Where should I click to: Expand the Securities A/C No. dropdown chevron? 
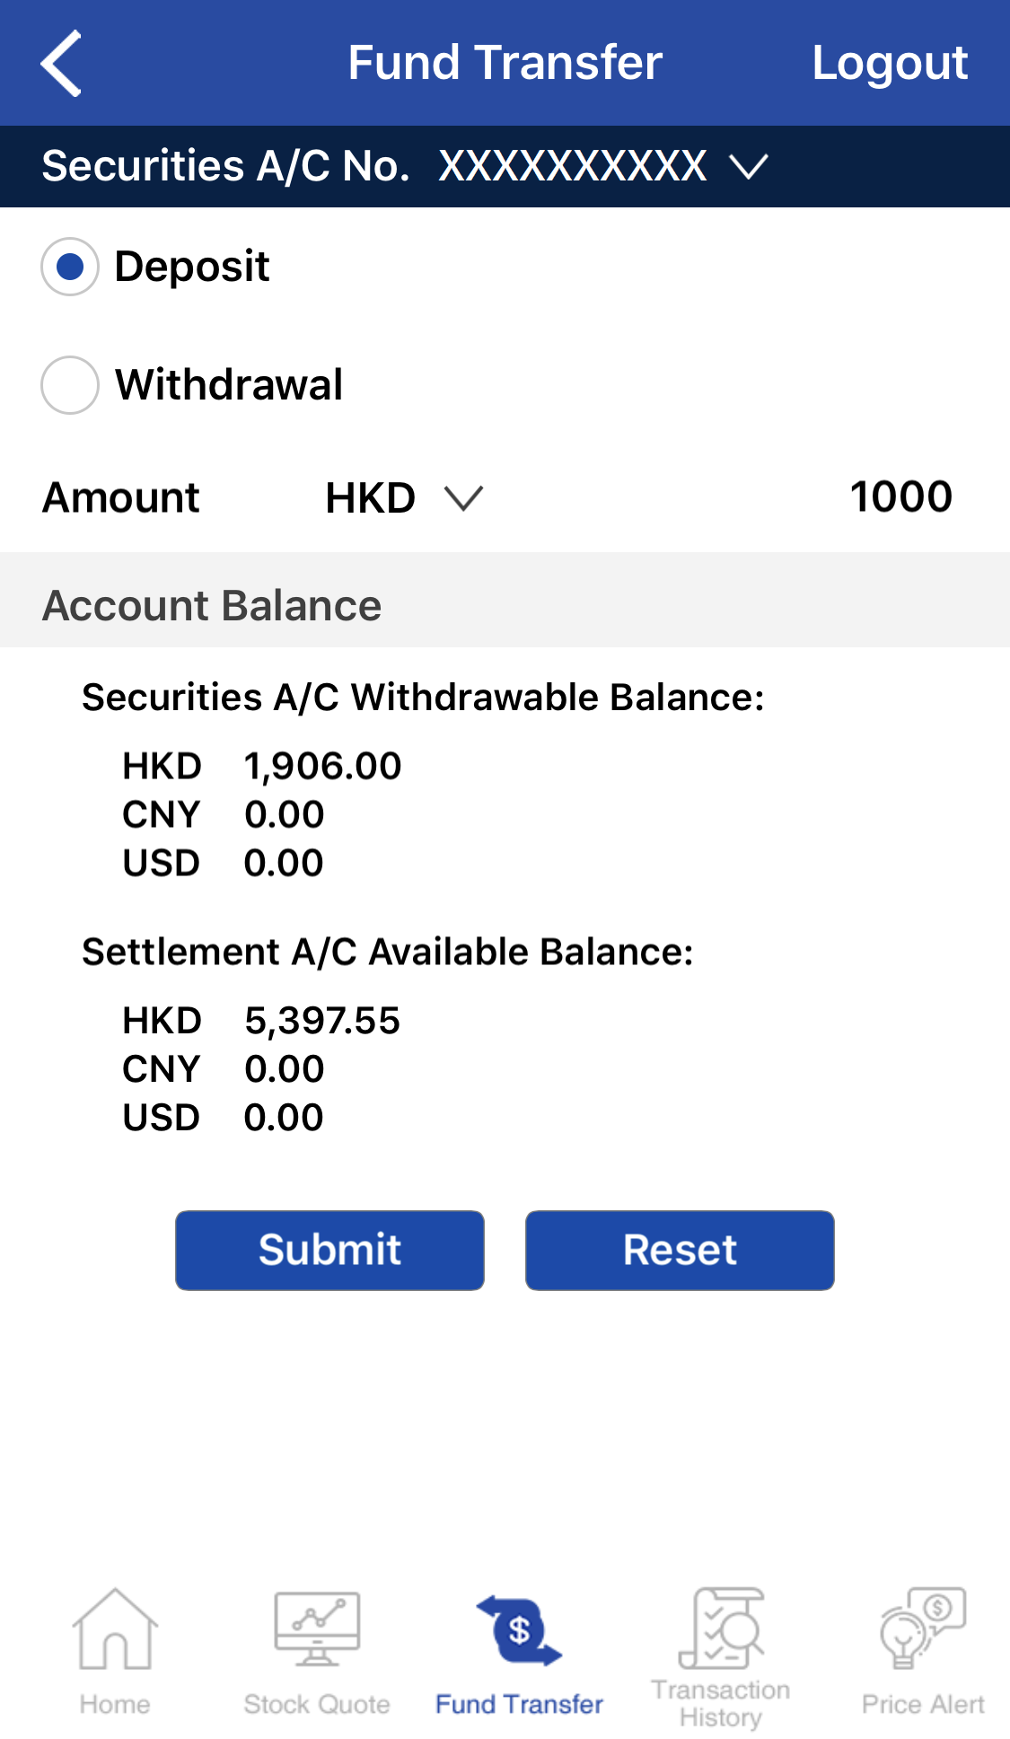(748, 167)
